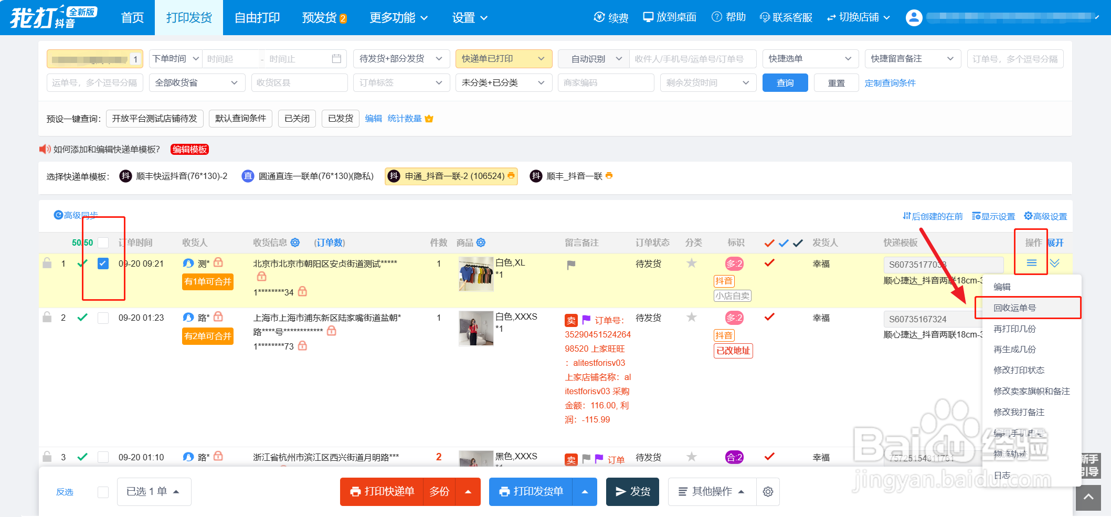This screenshot has height=517, width=1111.
Task: Click the 默认查询条件 preset button
Action: coord(241,119)
